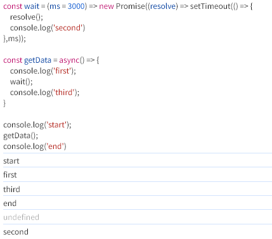The height and width of the screenshot is (239, 272).
Task: Select the 'first' console output line
Action: click(x=138, y=175)
